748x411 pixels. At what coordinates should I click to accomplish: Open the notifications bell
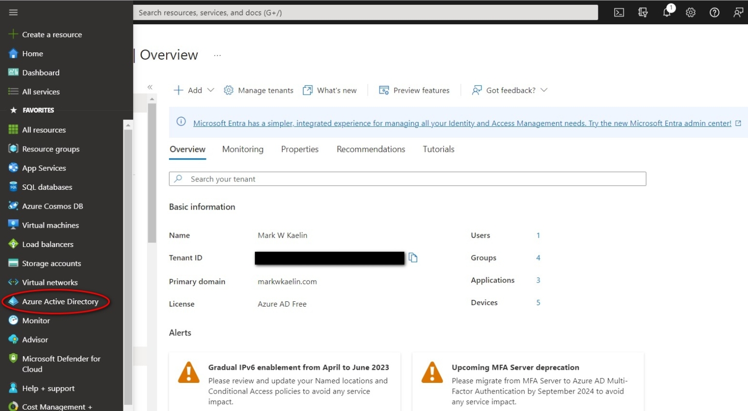(666, 12)
